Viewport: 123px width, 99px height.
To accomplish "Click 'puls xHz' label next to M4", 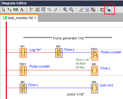I will click(107, 85).
